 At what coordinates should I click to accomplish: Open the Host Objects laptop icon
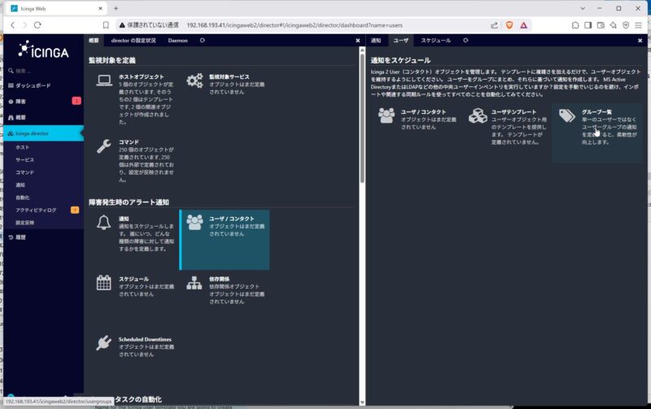[x=104, y=80]
